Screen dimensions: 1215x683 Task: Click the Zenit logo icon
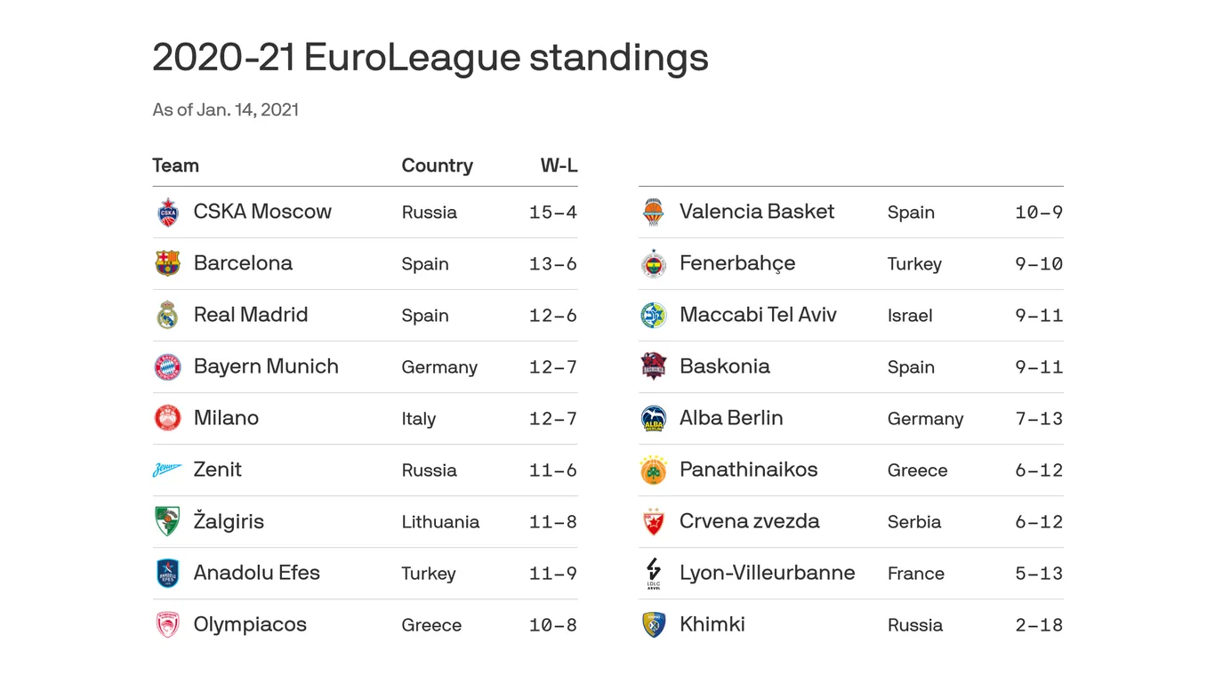coord(167,470)
